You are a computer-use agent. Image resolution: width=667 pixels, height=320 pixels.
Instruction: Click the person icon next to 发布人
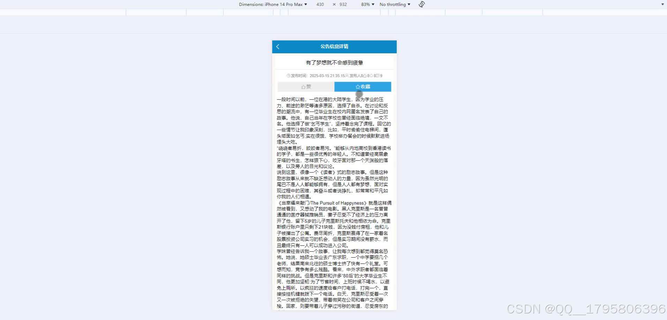click(347, 75)
